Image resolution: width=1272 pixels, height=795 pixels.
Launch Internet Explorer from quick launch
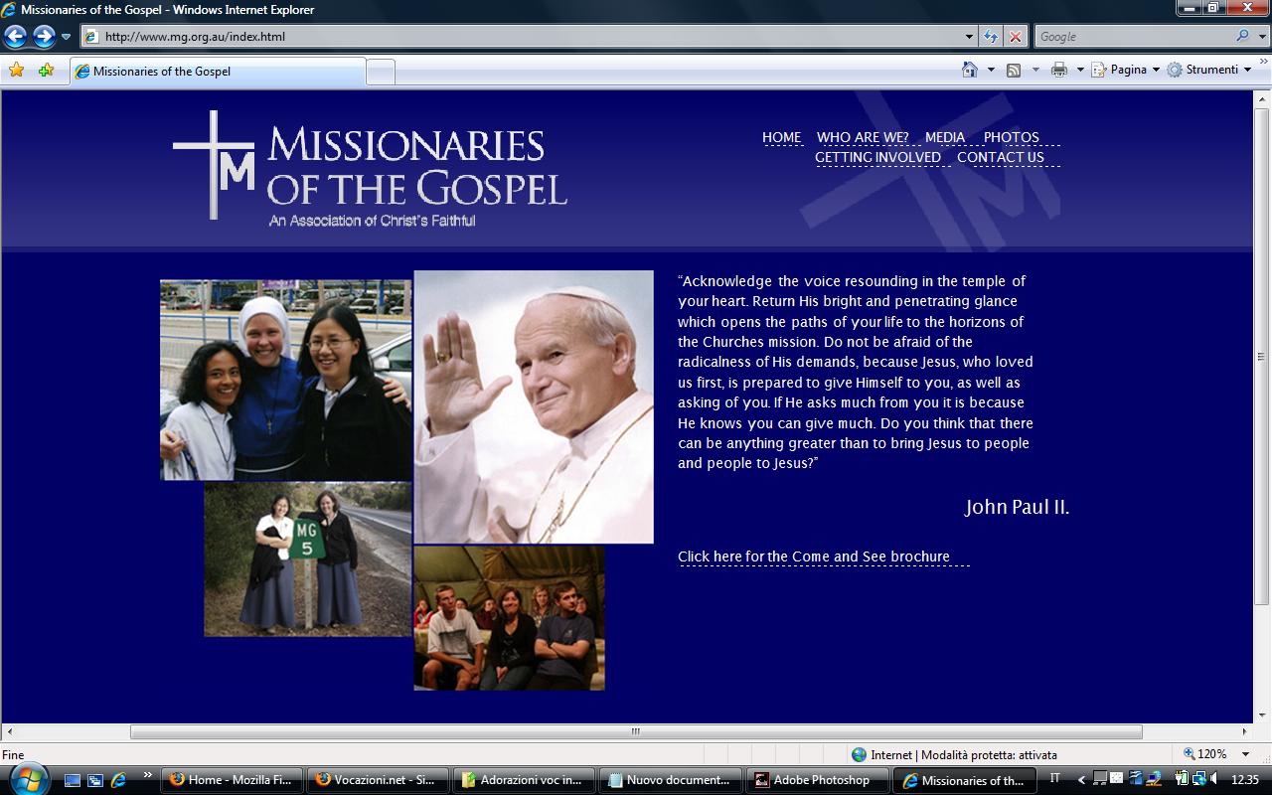coord(119,780)
